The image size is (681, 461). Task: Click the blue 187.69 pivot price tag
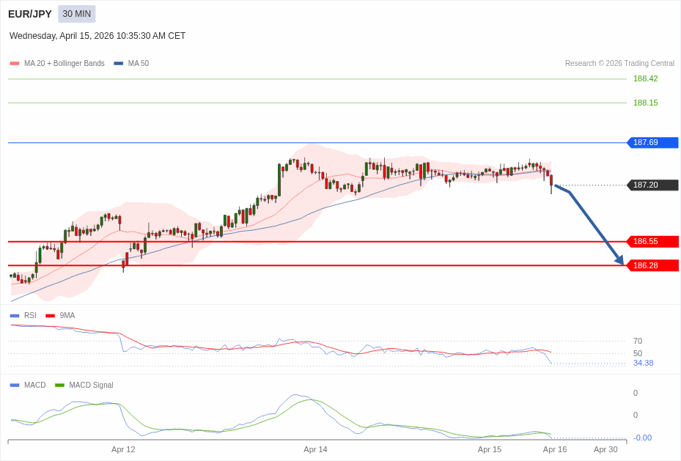pyautogui.click(x=652, y=143)
